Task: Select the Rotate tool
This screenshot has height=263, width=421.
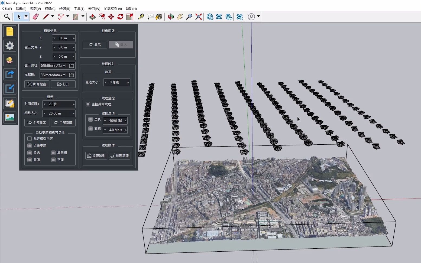Action: [x=120, y=17]
